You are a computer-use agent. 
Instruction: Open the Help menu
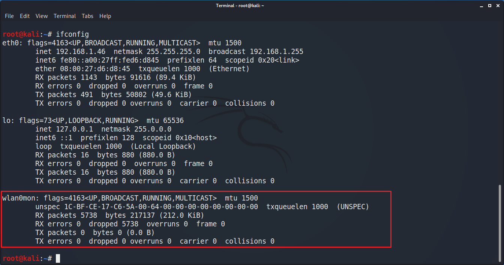(x=105, y=16)
